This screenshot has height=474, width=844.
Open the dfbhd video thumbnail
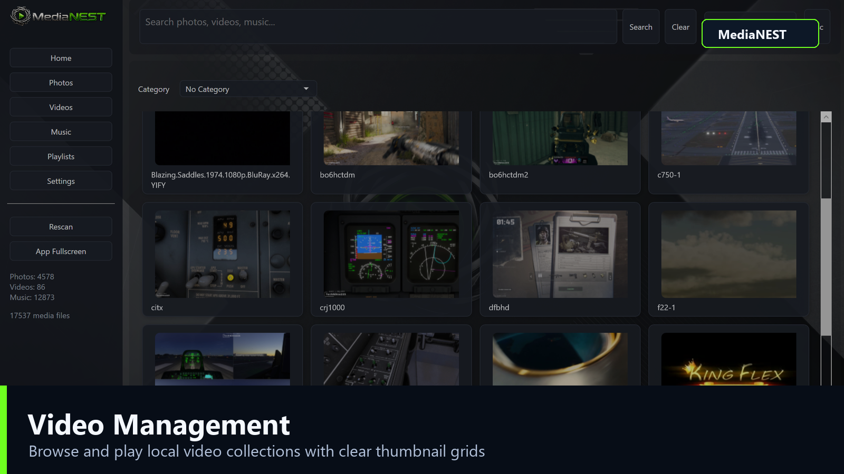[560, 254]
